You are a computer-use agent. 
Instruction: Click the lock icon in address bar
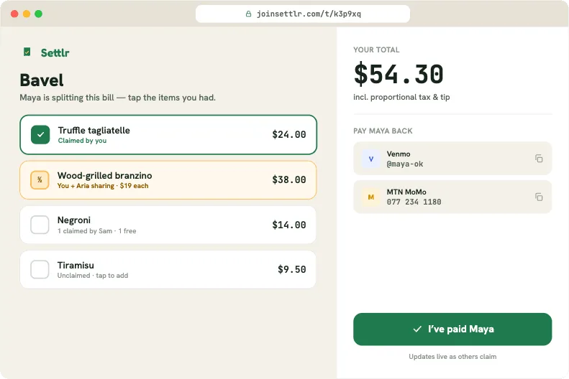click(x=249, y=14)
